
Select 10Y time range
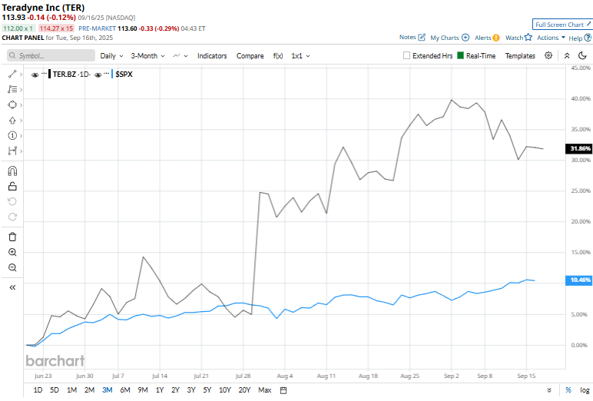(x=224, y=390)
